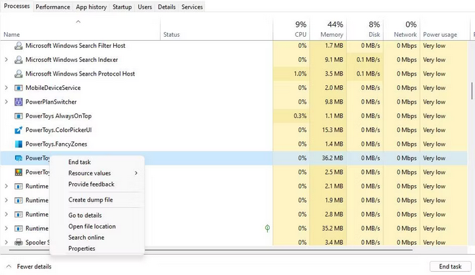Click the PowerPlanSwitcher app icon

18,102
